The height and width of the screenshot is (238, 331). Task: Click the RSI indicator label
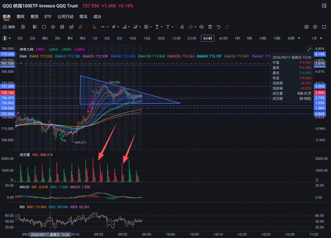tap(22, 207)
